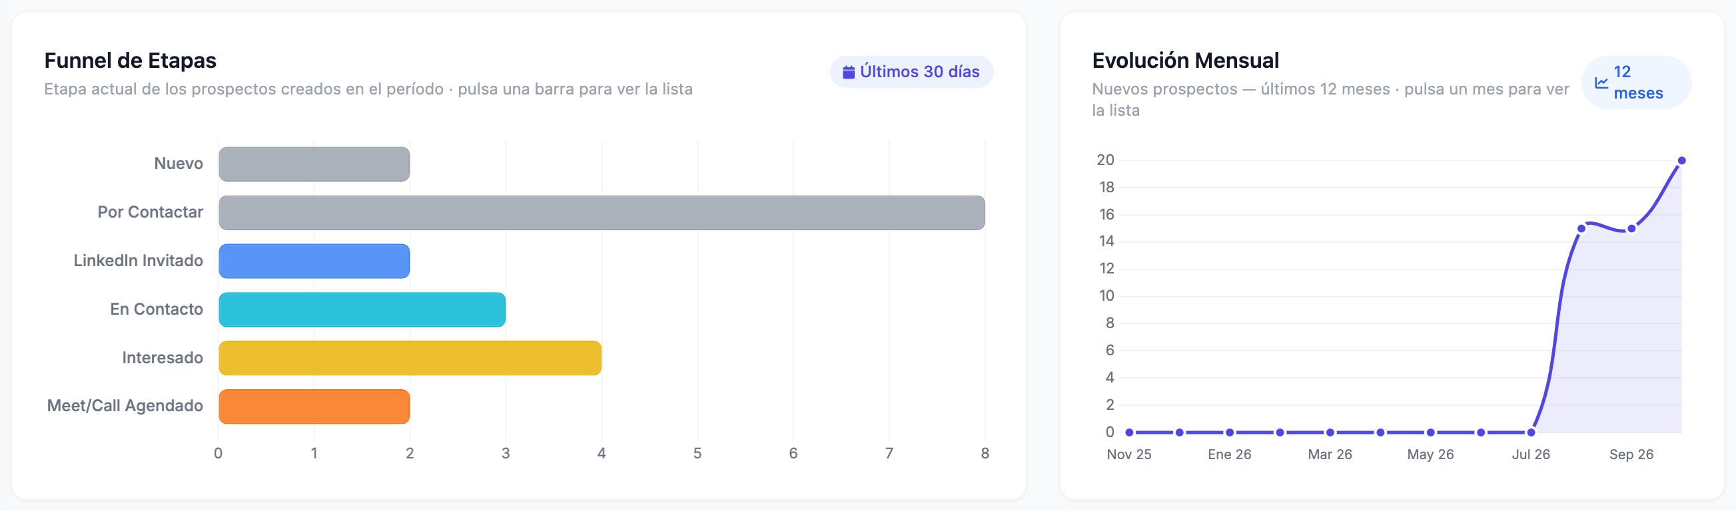
Task: Click the Interesado stage label
Action: [x=163, y=357]
